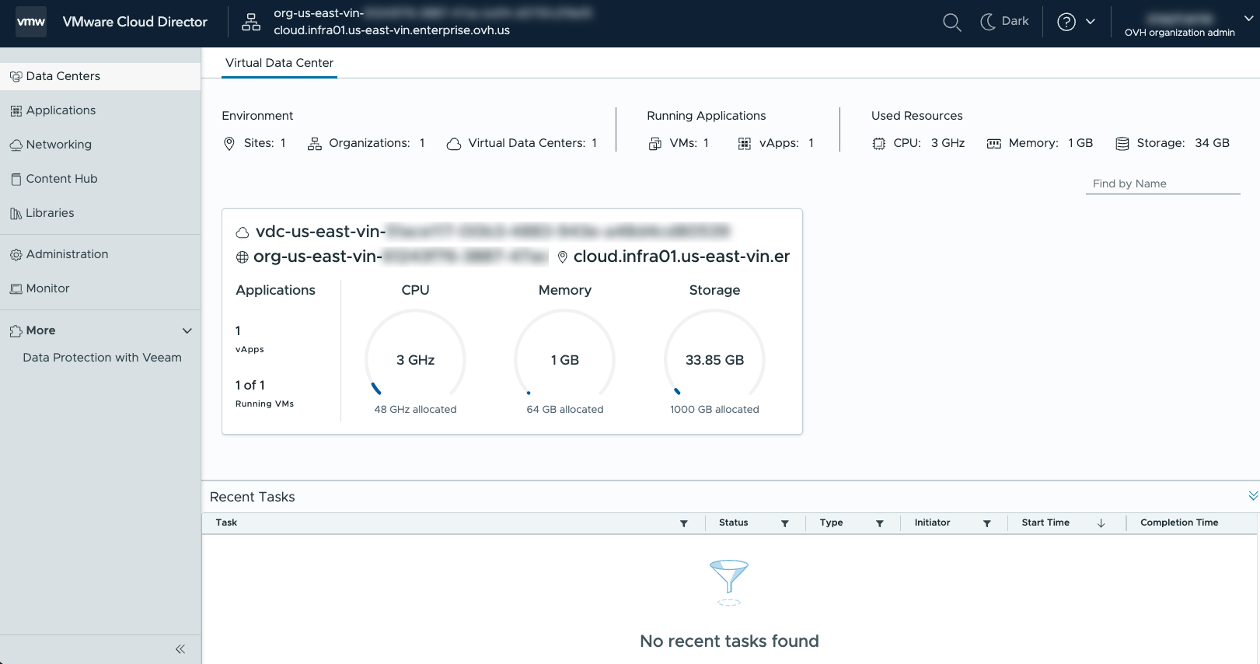Click the '1 of 1' Running VMs value
This screenshot has width=1260, height=664.
point(250,386)
